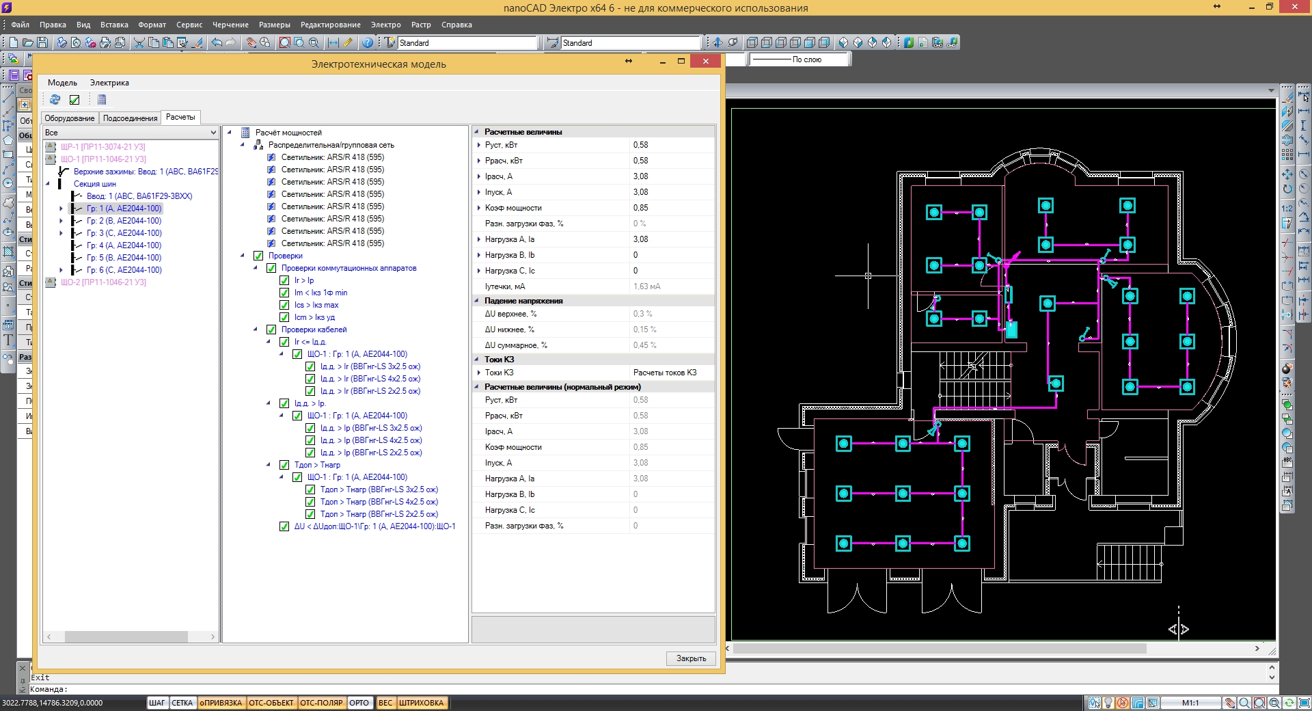
Task: Click the blue Help question mark icon
Action: (368, 42)
